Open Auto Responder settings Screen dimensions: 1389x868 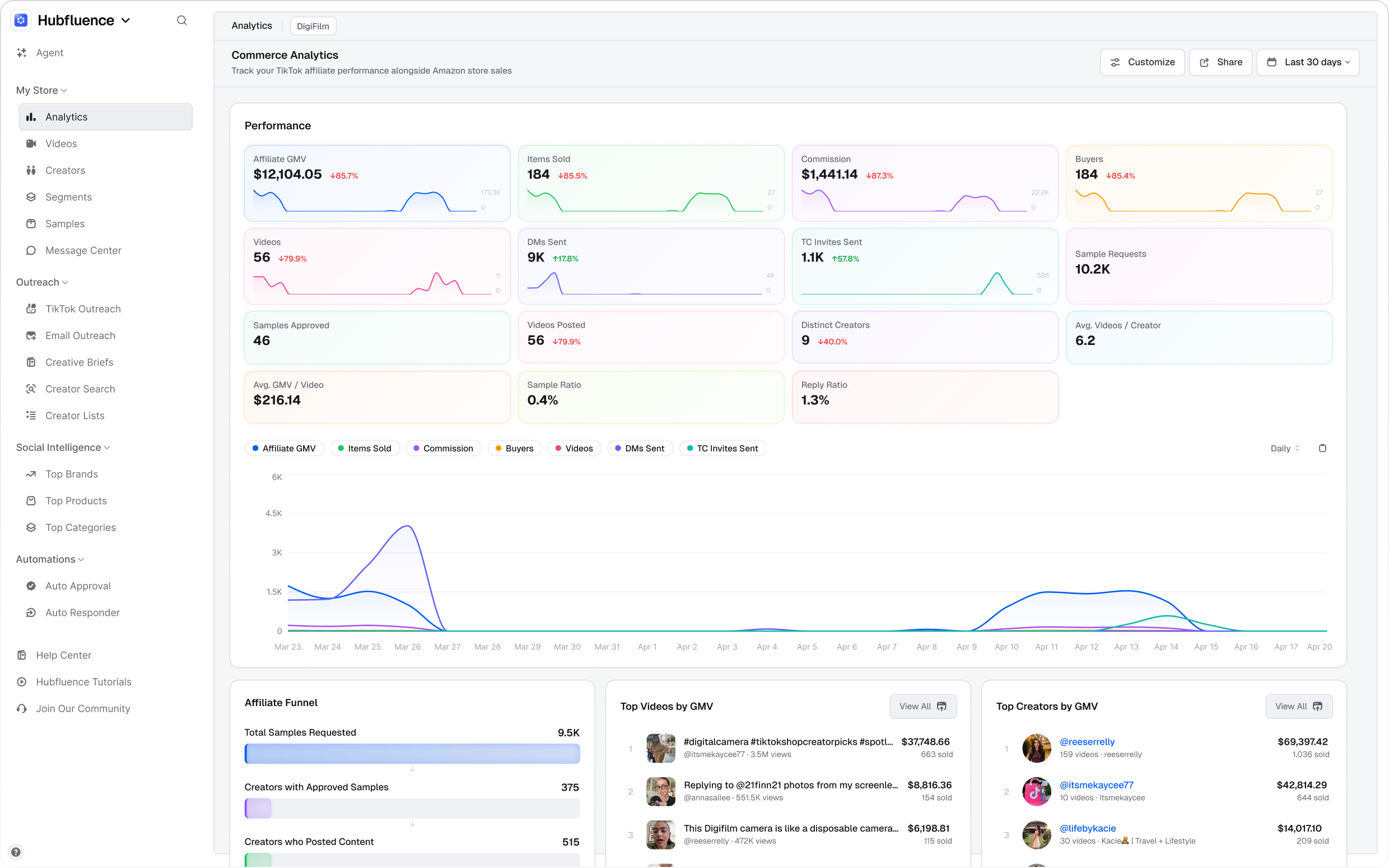[83, 612]
